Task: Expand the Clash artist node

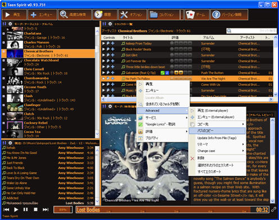Action: click(x=3, y=96)
